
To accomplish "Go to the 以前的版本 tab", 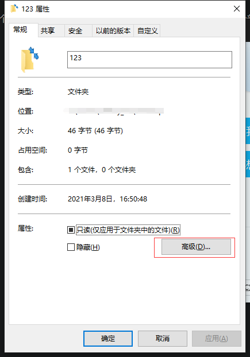I will [x=113, y=30].
